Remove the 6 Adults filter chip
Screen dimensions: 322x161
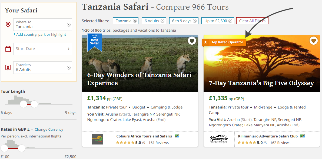tap(162, 21)
